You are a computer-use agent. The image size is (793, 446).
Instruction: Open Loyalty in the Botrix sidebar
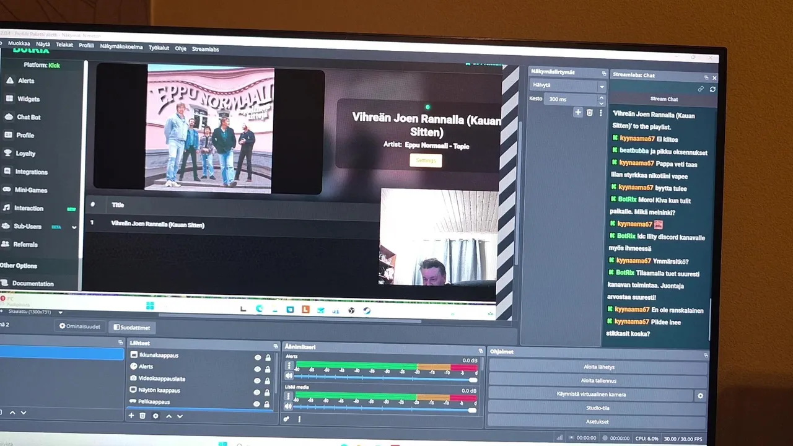coord(25,154)
